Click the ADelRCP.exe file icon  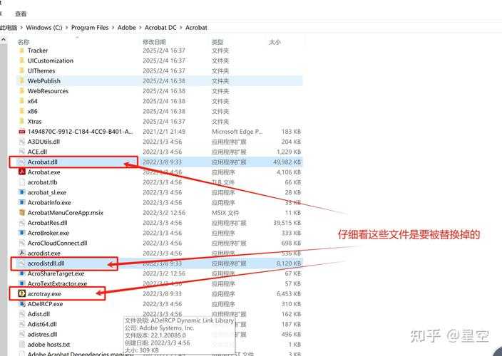click(21, 304)
